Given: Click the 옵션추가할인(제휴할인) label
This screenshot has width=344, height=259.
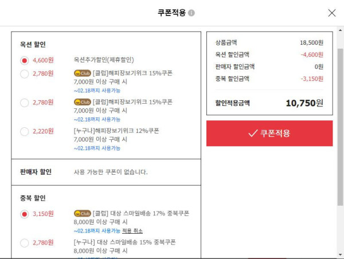Looking at the screenshot, I should click(x=104, y=60).
